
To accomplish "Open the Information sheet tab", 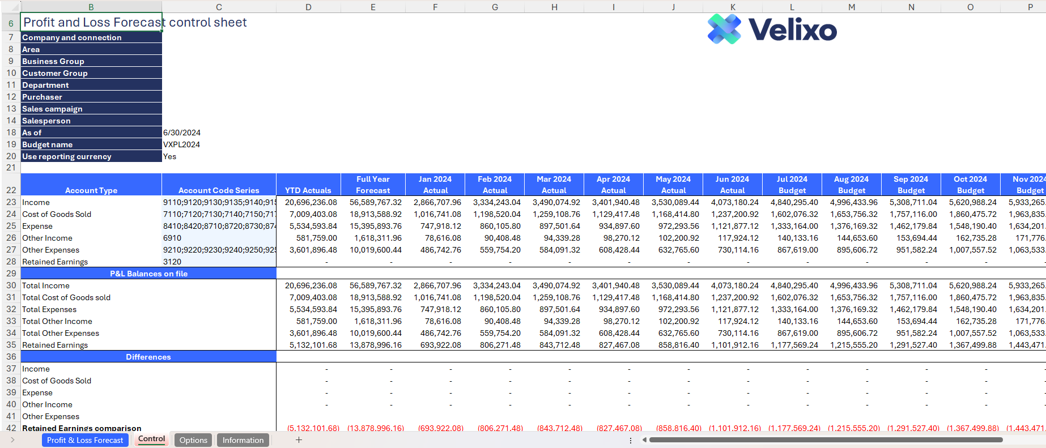I will 243,440.
